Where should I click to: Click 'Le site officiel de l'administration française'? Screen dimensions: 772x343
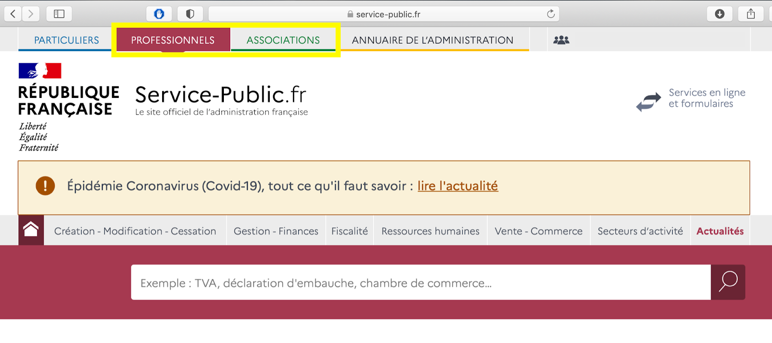coord(221,112)
